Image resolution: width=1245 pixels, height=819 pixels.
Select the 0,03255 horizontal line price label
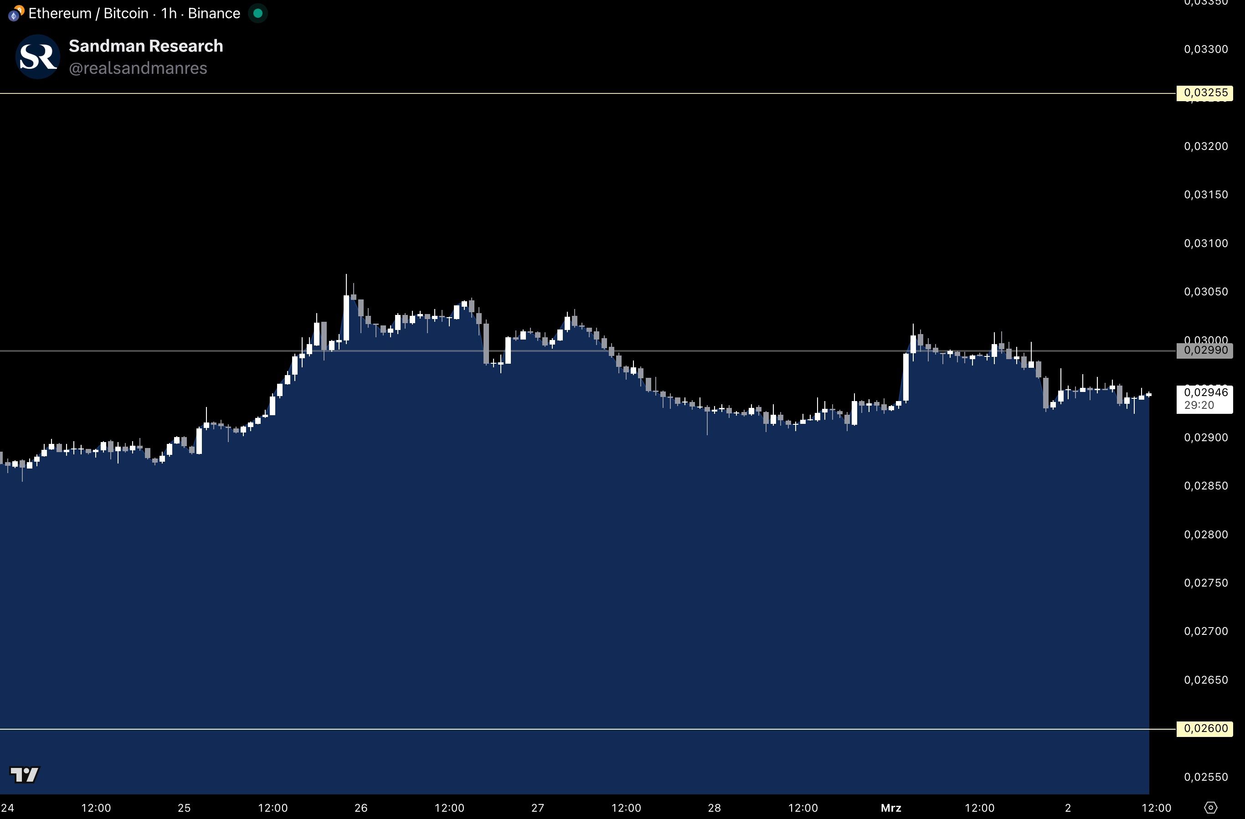click(x=1205, y=93)
